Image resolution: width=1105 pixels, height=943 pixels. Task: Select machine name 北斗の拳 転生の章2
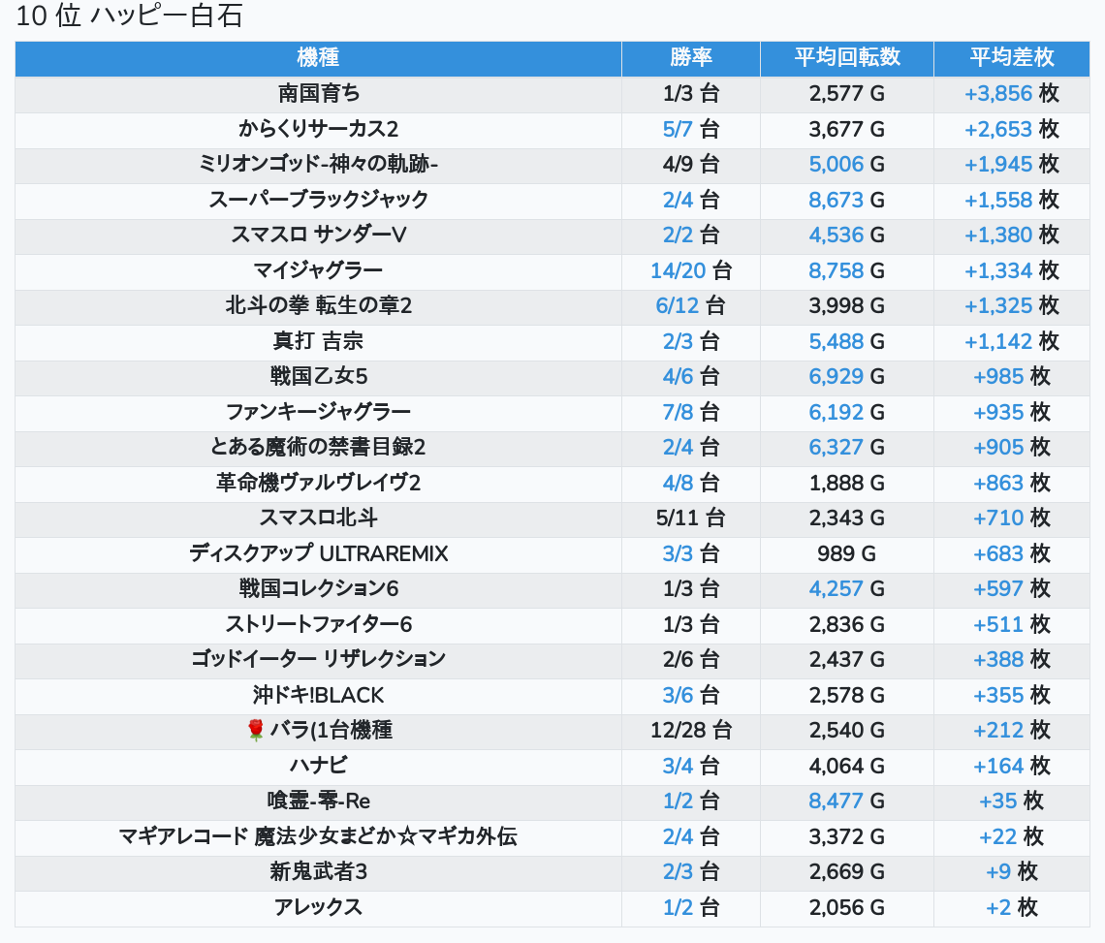[x=319, y=306]
